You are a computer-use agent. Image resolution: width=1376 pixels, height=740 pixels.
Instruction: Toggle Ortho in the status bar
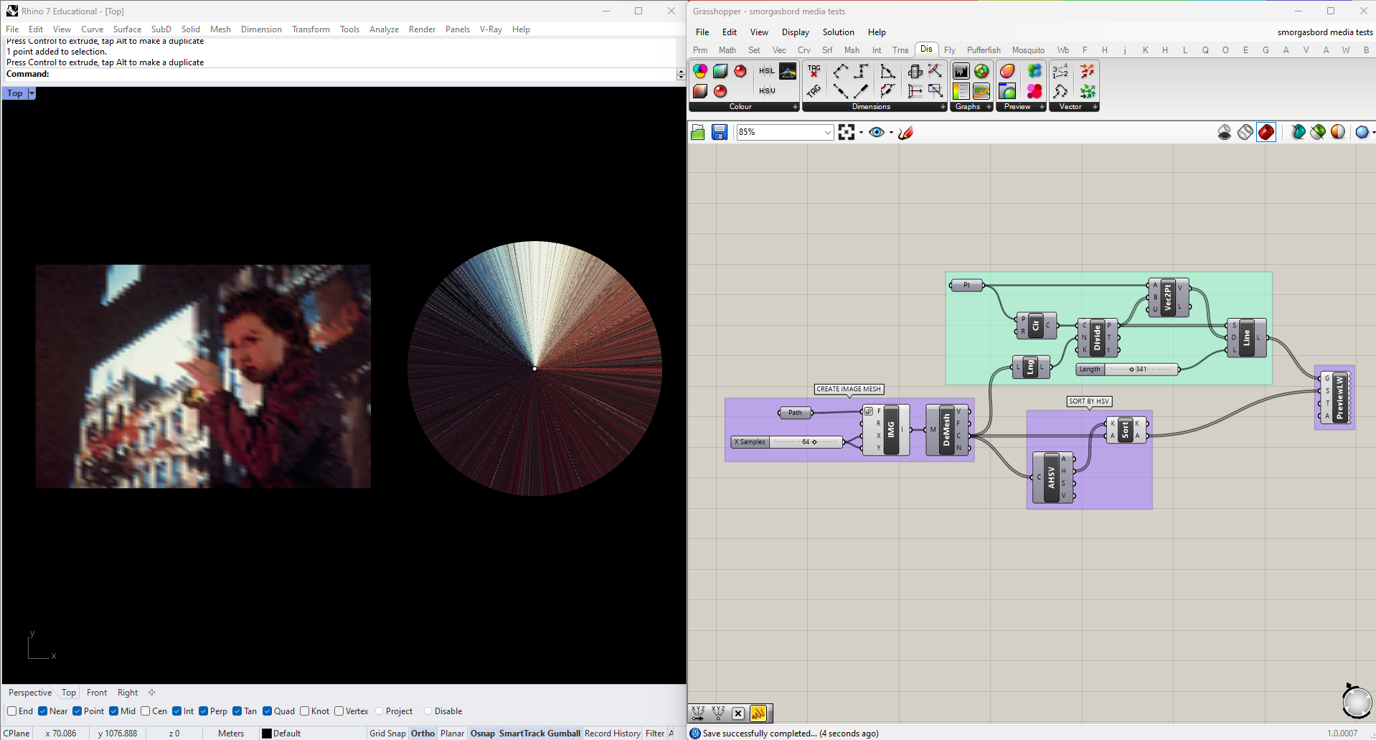pos(423,733)
